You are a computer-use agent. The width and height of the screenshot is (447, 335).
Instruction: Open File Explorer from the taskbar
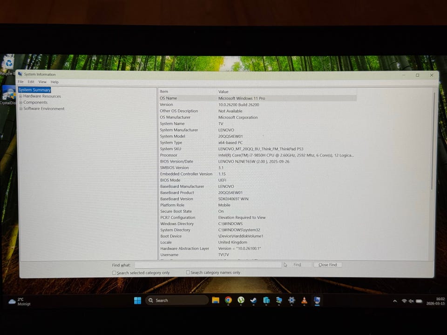(216, 300)
